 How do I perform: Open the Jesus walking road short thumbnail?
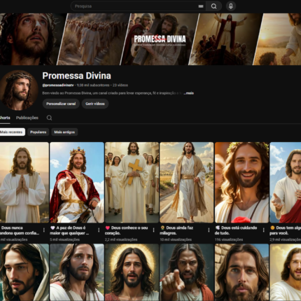click(187, 183)
